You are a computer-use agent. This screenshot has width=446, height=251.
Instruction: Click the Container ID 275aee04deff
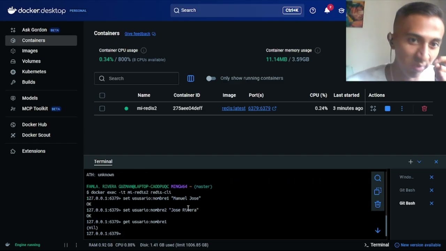click(x=187, y=108)
